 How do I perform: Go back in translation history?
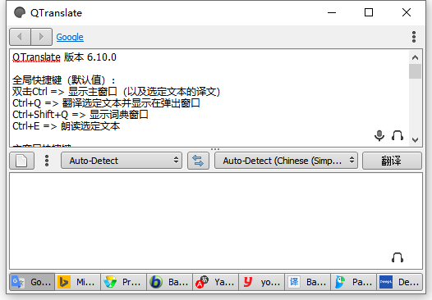tap(20, 37)
